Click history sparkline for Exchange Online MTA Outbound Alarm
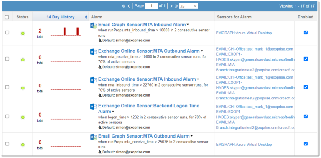 (66, 61)
